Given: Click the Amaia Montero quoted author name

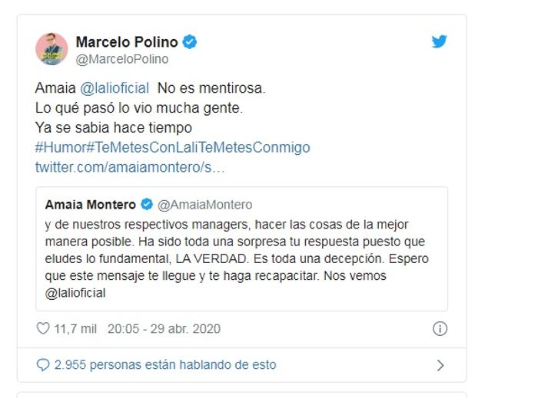Looking at the screenshot, I should (90, 205).
